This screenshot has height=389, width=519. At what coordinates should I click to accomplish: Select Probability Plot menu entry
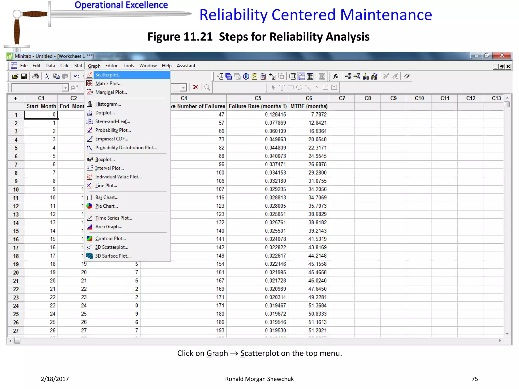pos(128,130)
